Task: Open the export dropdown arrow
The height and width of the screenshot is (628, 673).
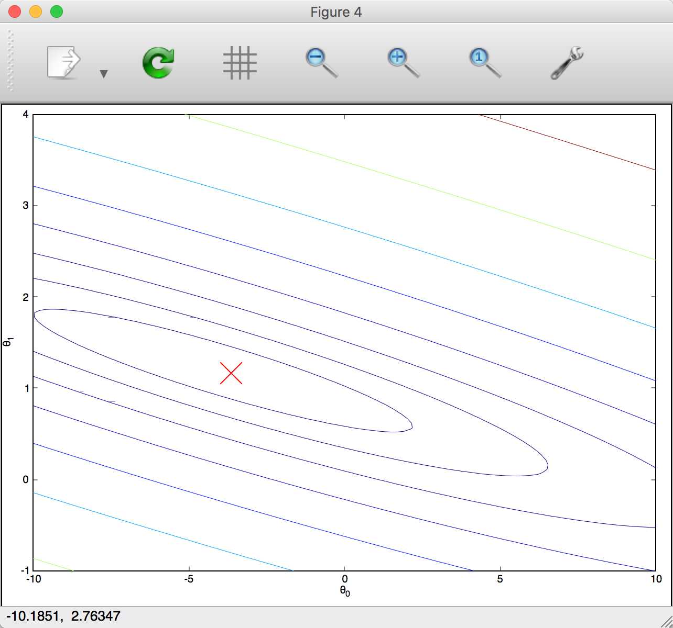Action: (104, 74)
